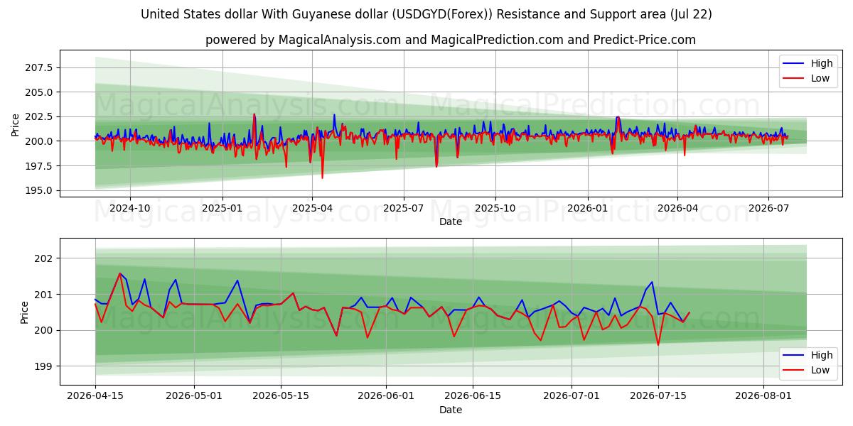Click the 202.5 price tick label
Screen dimensions: 853x426
pyautogui.click(x=39, y=116)
